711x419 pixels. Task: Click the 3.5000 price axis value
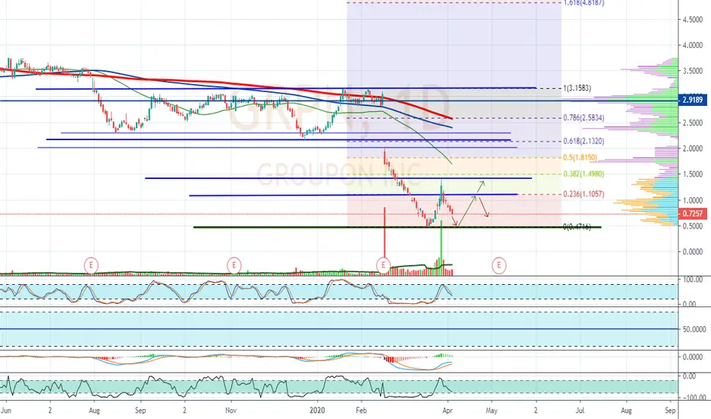(x=693, y=71)
